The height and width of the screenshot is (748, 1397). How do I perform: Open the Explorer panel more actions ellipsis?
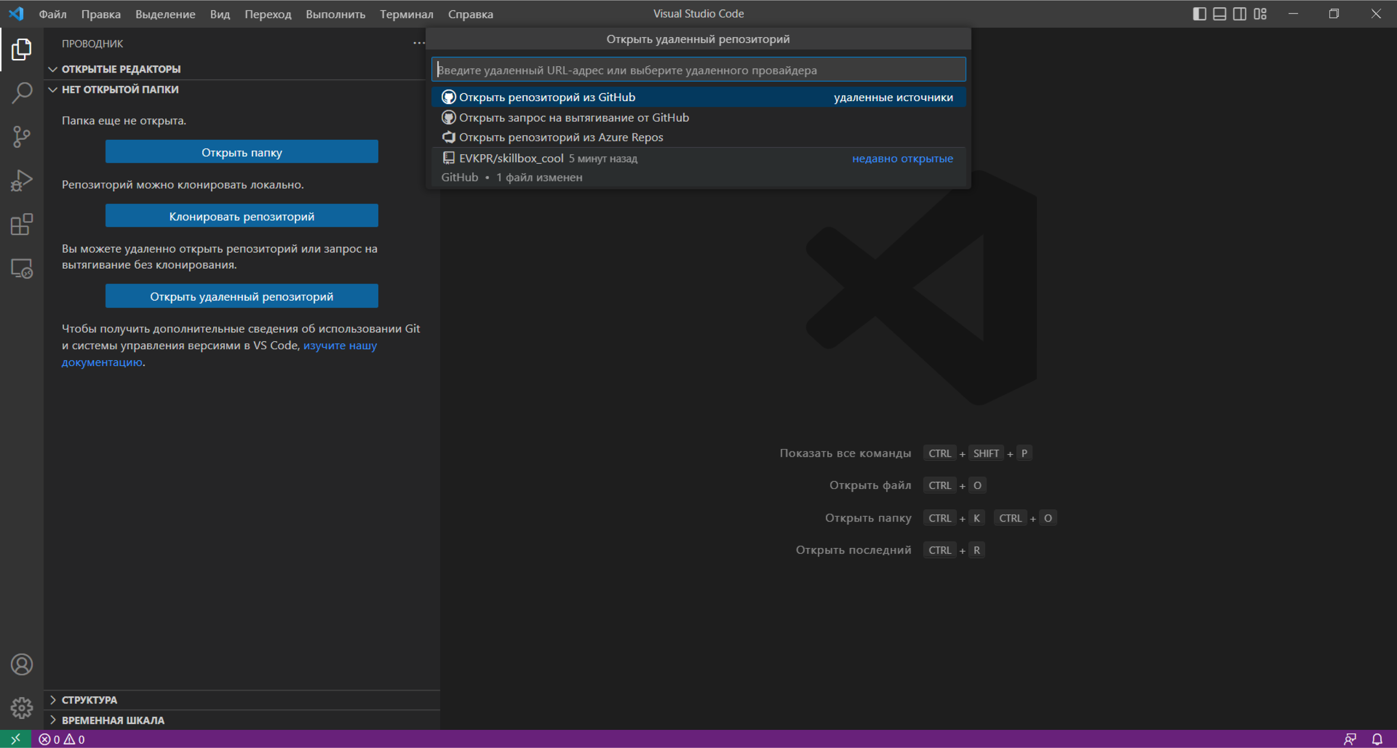(419, 43)
